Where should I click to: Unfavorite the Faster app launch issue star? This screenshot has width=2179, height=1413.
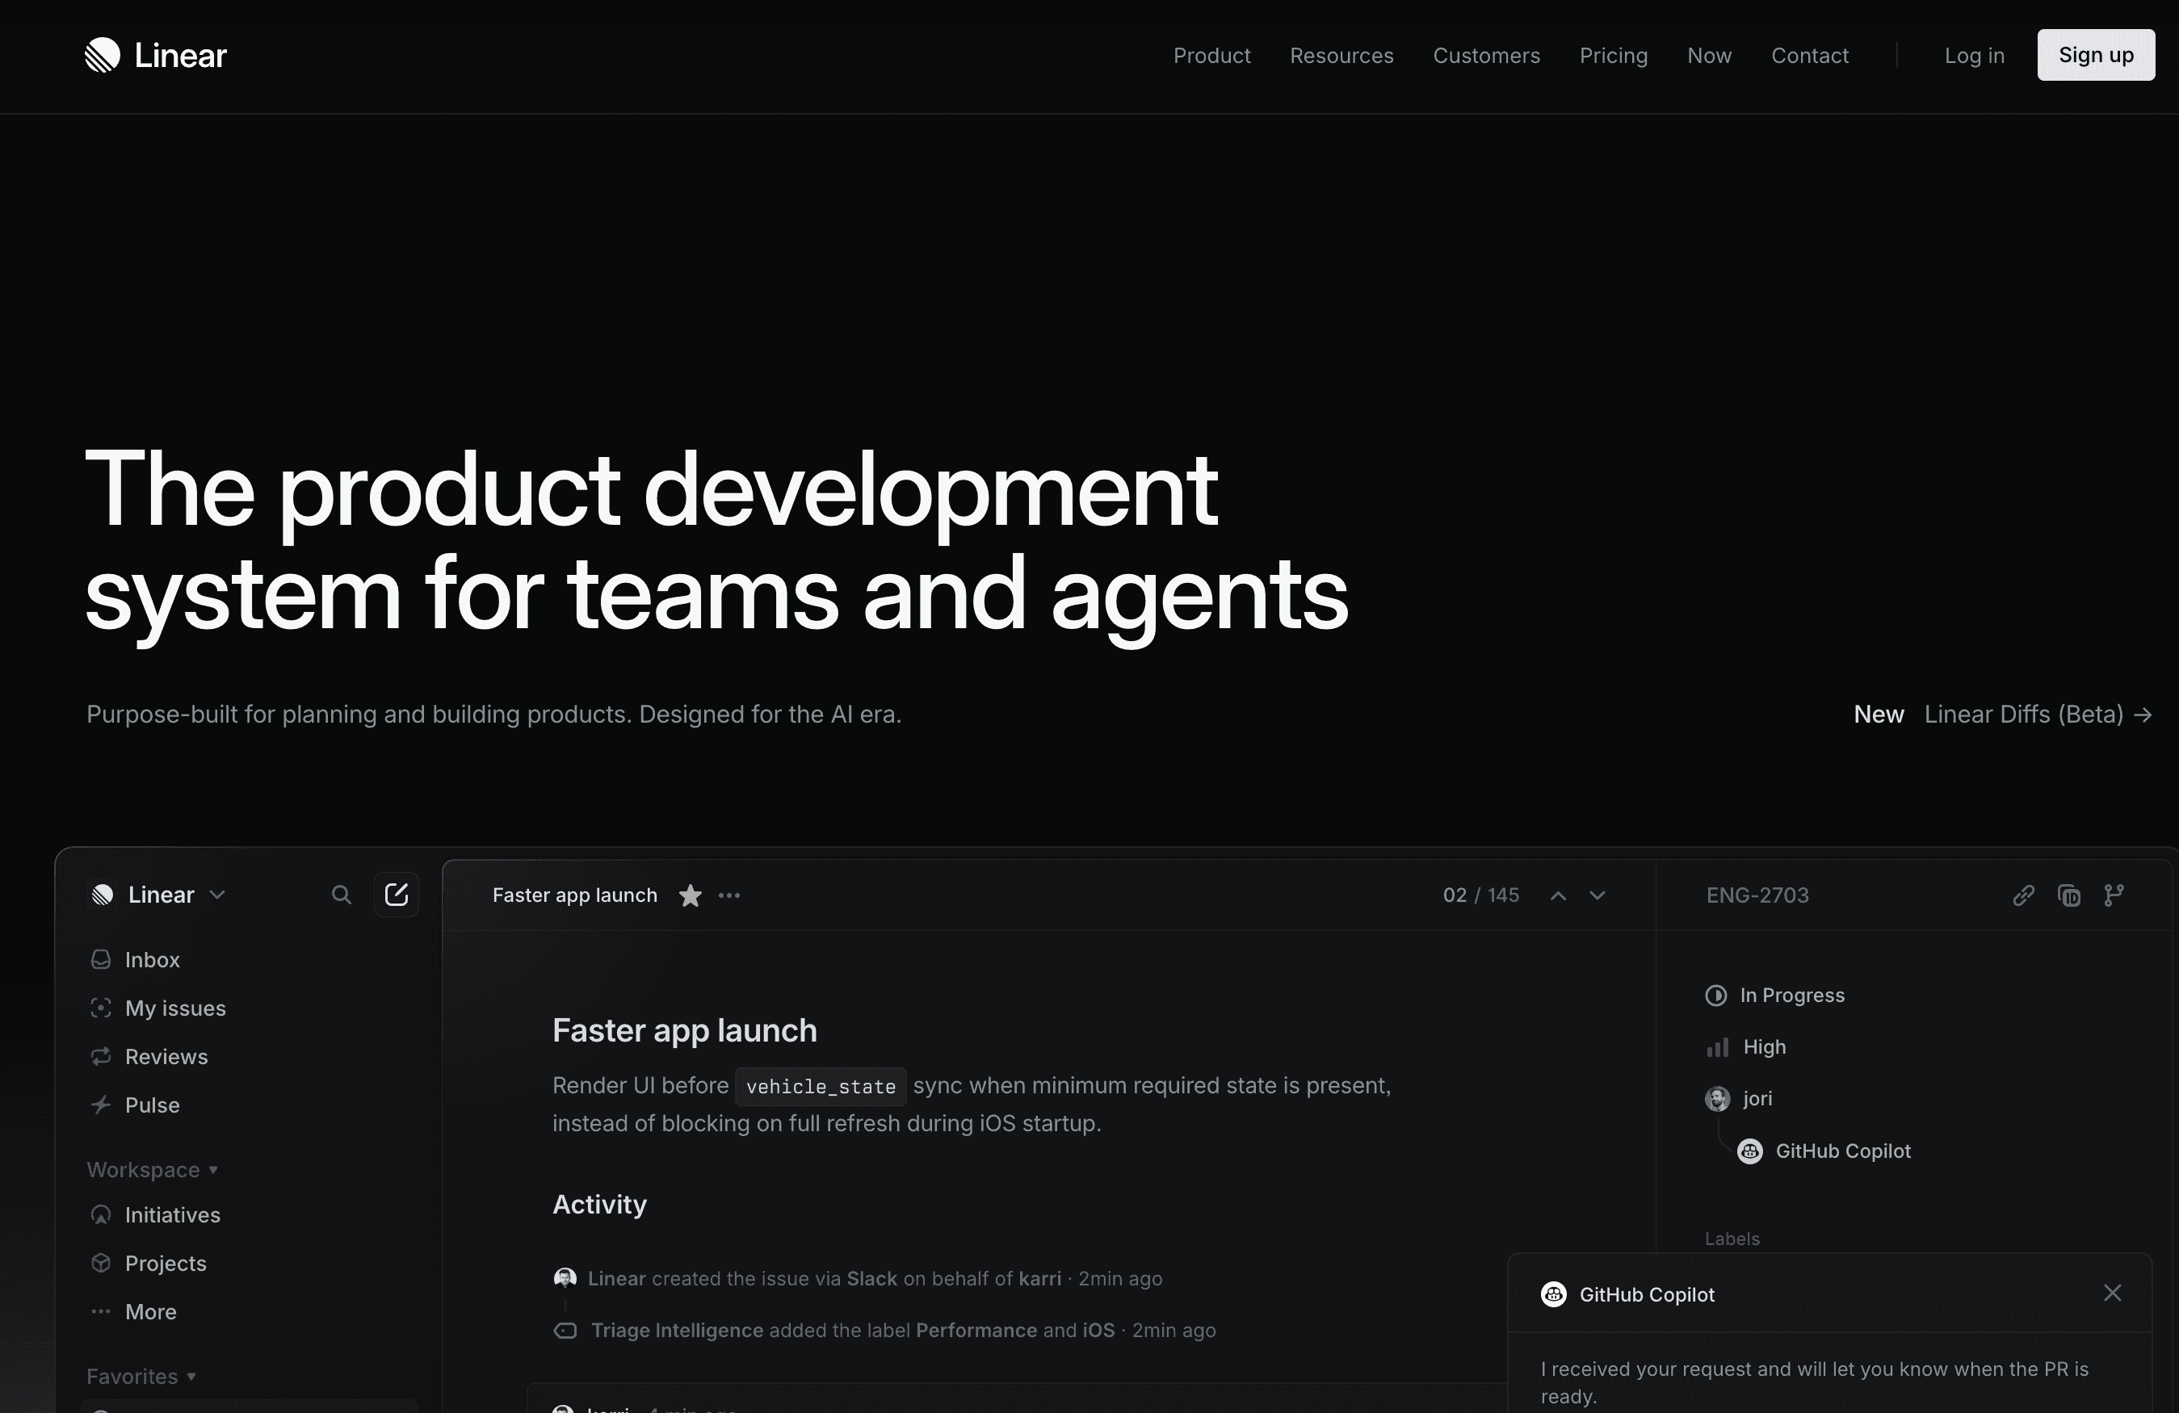[690, 895]
